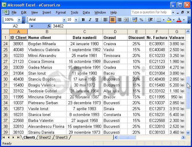This screenshot has height=147, width=192.
Task: Apply Fill Color bucket
Action: (169, 19)
